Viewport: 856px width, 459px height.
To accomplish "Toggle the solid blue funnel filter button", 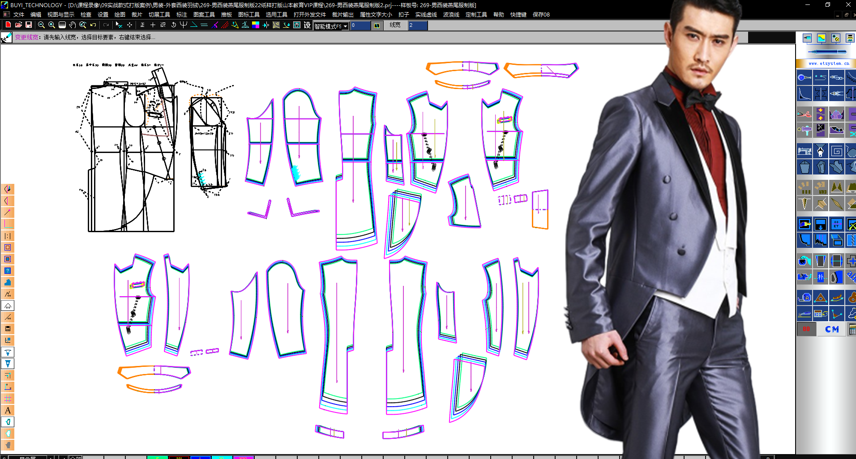I will [x=8, y=364].
